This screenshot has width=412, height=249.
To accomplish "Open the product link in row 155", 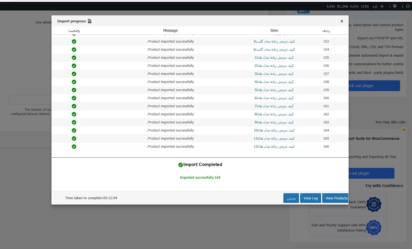I will [274, 58].
